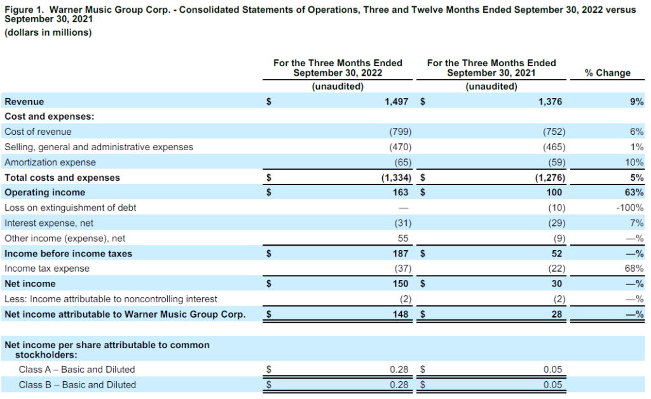Click the 'Income tax expense' label
Screen dimensions: 651x399
(x=47, y=269)
